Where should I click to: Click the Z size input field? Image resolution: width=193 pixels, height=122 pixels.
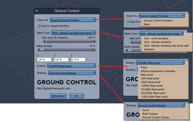point(78,60)
